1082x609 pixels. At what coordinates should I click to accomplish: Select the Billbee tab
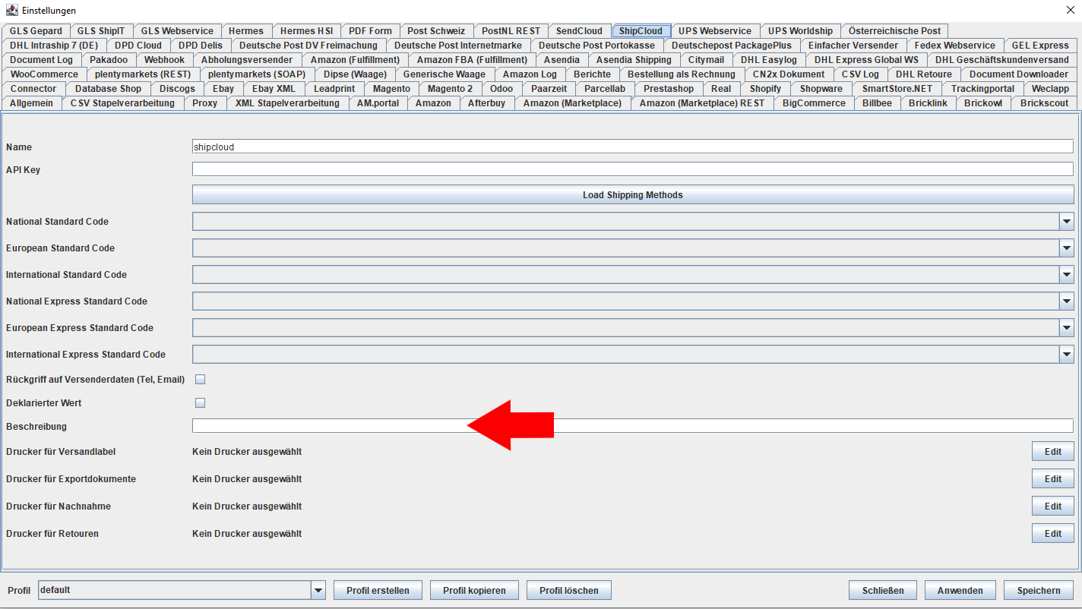[x=877, y=103]
